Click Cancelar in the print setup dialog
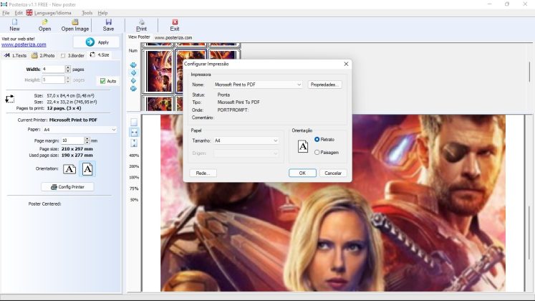 coord(333,173)
